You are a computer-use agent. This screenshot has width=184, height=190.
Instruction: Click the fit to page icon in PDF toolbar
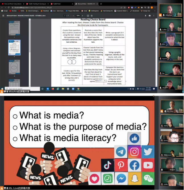(88, 16)
